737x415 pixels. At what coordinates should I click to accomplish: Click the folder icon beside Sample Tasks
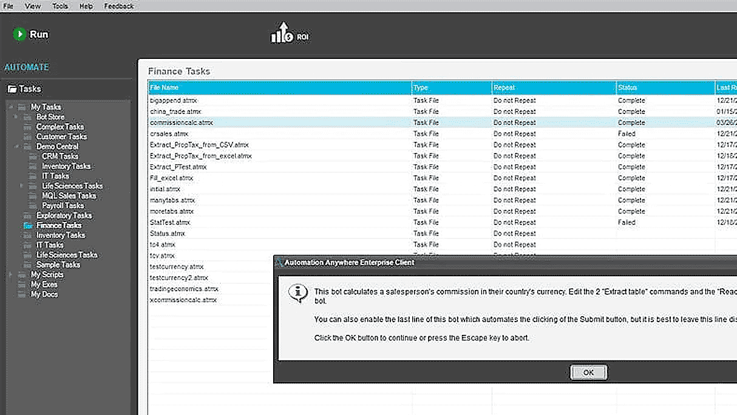[x=27, y=265]
